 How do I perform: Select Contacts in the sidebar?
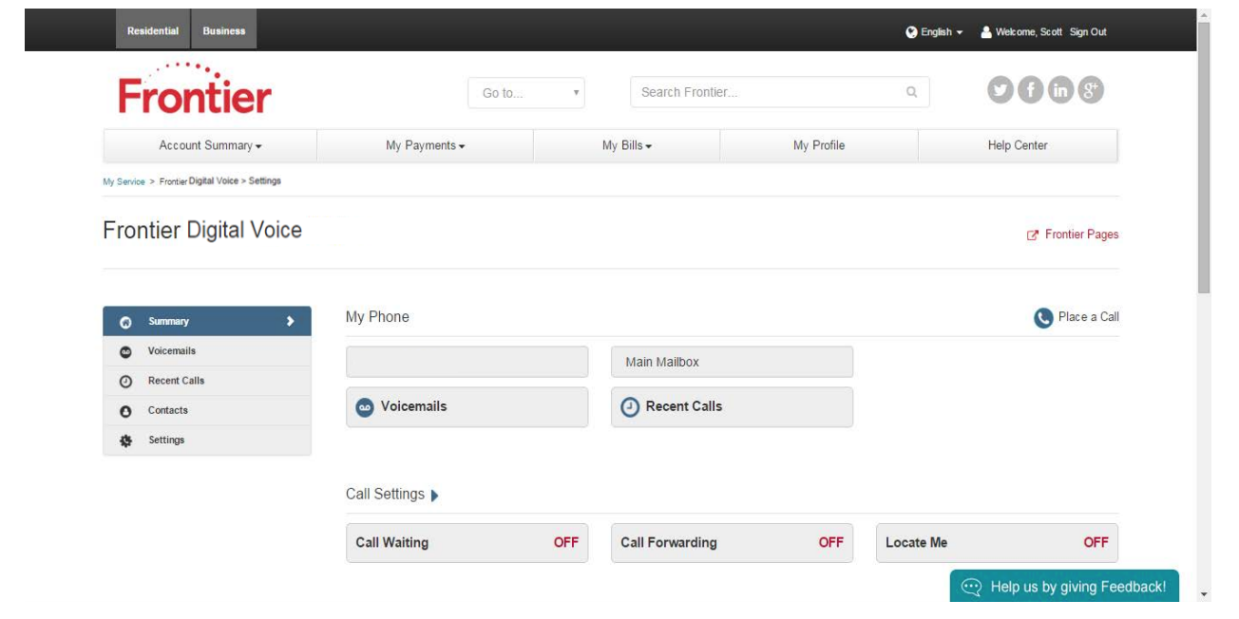(x=207, y=411)
